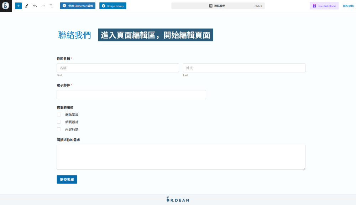Check the 網站架設 checkbox
The width and height of the screenshot is (356, 205).
[59, 114]
